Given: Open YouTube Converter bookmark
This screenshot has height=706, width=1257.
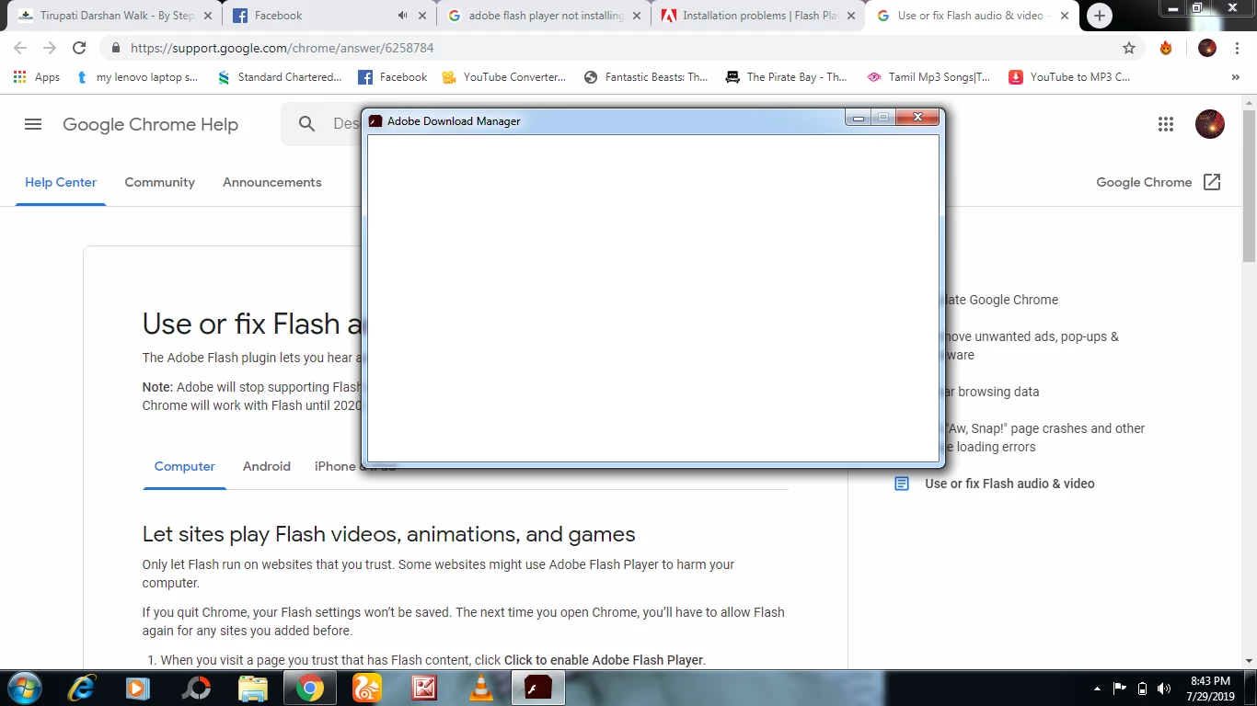Looking at the screenshot, I should coord(504,77).
